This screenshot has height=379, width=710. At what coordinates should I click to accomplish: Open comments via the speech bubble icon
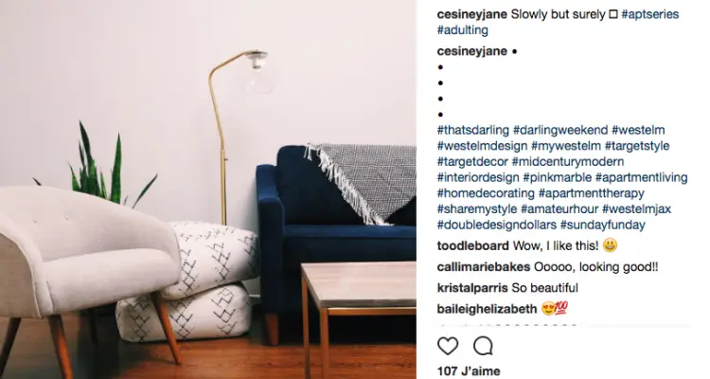click(x=483, y=347)
